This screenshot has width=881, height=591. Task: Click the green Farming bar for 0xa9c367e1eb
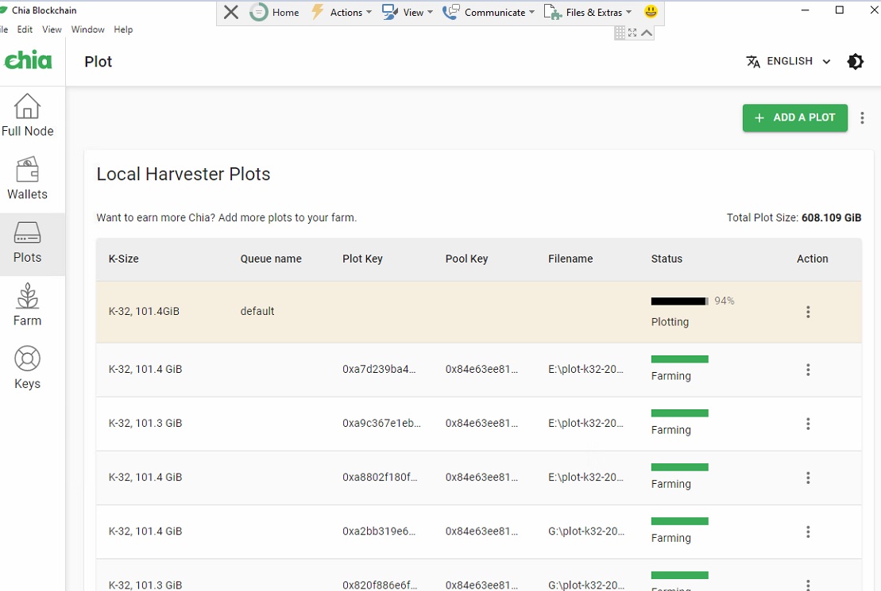(679, 413)
